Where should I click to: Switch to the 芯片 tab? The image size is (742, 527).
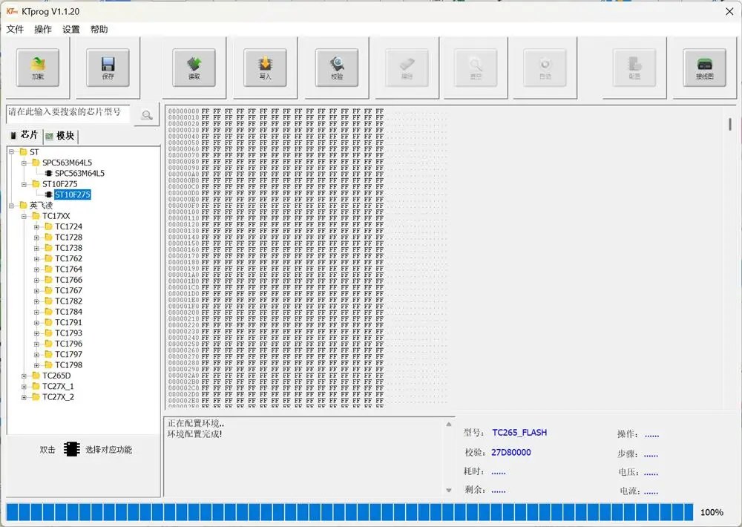[x=24, y=135]
